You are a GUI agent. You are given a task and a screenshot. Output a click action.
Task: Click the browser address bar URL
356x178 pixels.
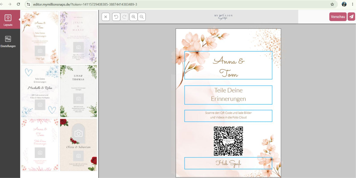click(x=85, y=4)
